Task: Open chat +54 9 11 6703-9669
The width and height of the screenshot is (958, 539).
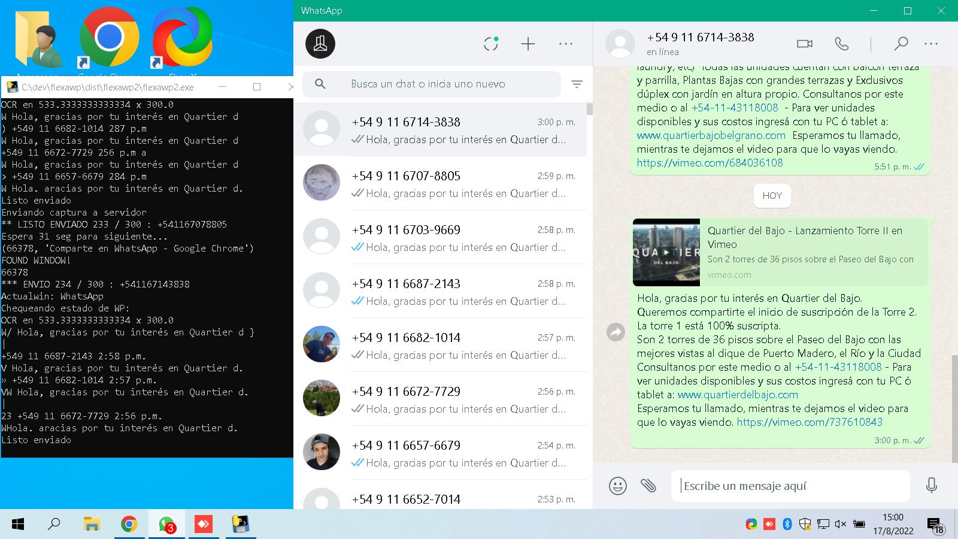Action: click(440, 237)
